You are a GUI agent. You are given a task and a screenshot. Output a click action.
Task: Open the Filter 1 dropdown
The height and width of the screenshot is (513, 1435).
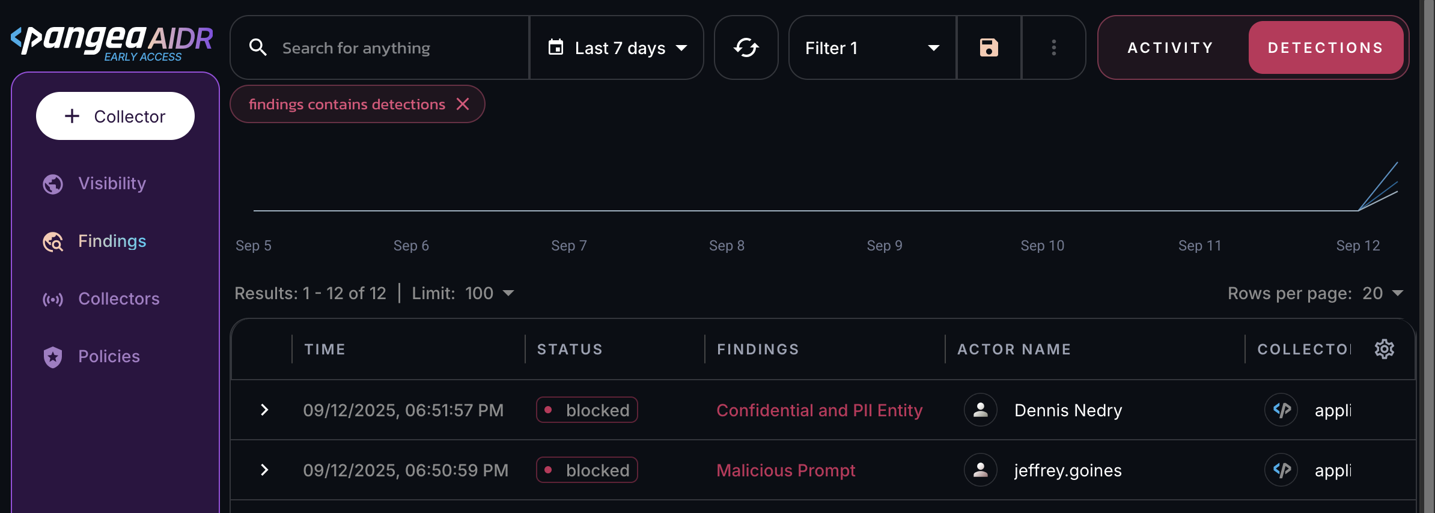pyautogui.click(x=872, y=47)
